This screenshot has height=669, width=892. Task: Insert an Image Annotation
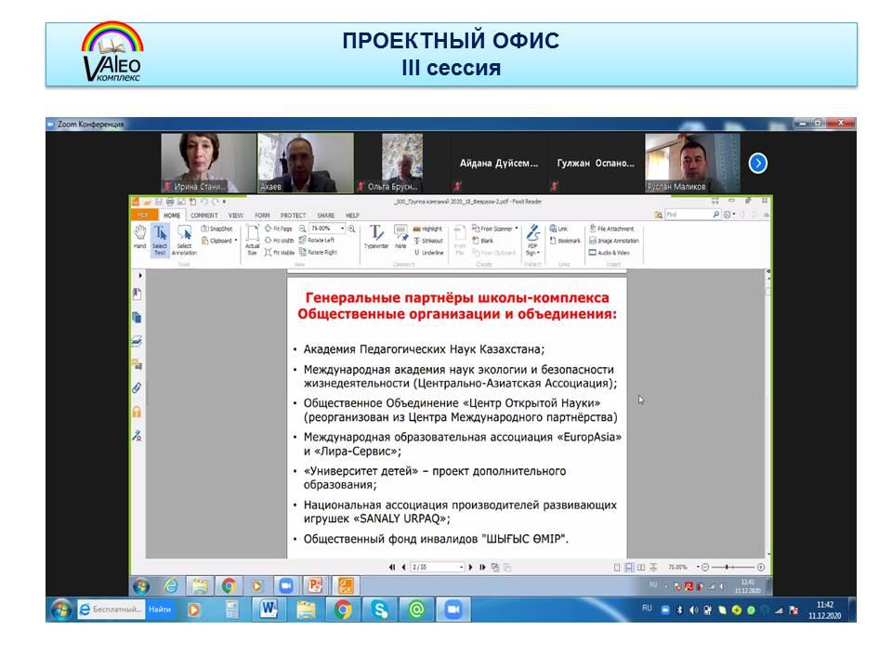(614, 241)
